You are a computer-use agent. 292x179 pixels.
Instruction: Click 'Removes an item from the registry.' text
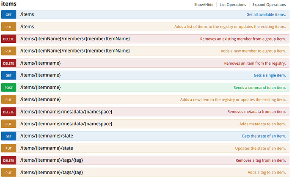(x=255, y=63)
